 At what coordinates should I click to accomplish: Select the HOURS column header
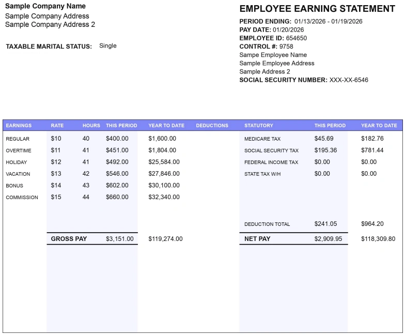coord(91,126)
